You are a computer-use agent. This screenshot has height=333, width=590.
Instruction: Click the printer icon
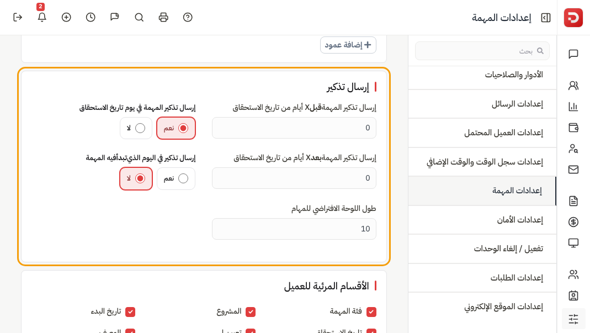click(x=163, y=17)
